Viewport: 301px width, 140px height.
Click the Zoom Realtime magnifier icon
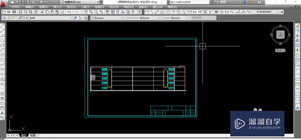tap(91, 12)
